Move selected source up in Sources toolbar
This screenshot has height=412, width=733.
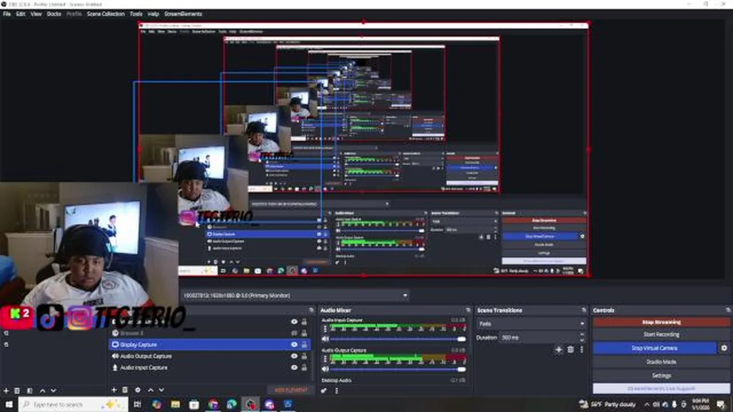[x=151, y=390]
